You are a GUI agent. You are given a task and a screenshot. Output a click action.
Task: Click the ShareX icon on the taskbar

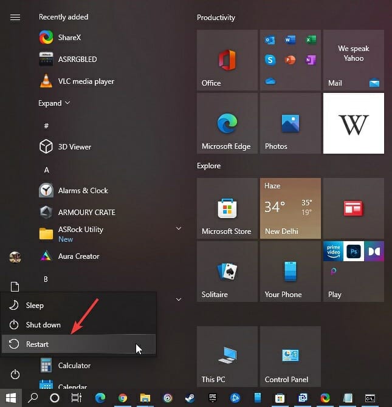tap(325, 398)
